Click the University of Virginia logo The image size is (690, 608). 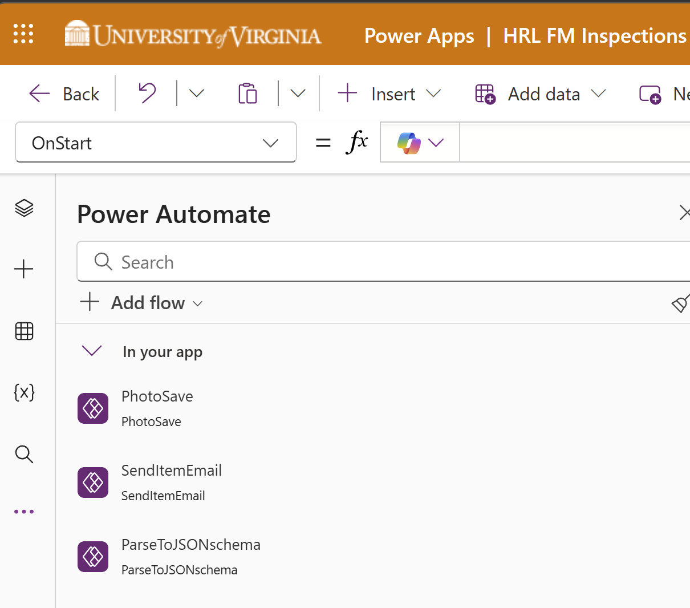click(x=193, y=34)
